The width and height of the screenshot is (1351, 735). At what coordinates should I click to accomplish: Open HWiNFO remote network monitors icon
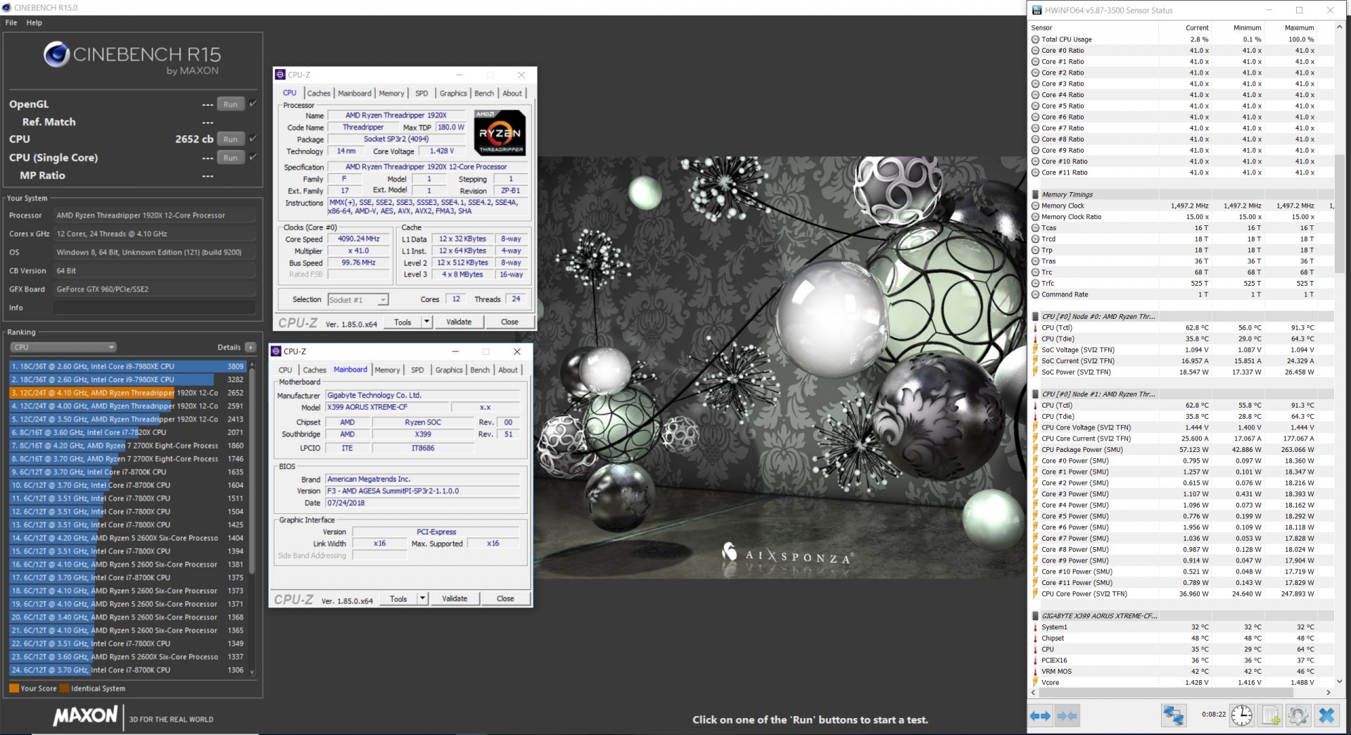pos(1173,716)
